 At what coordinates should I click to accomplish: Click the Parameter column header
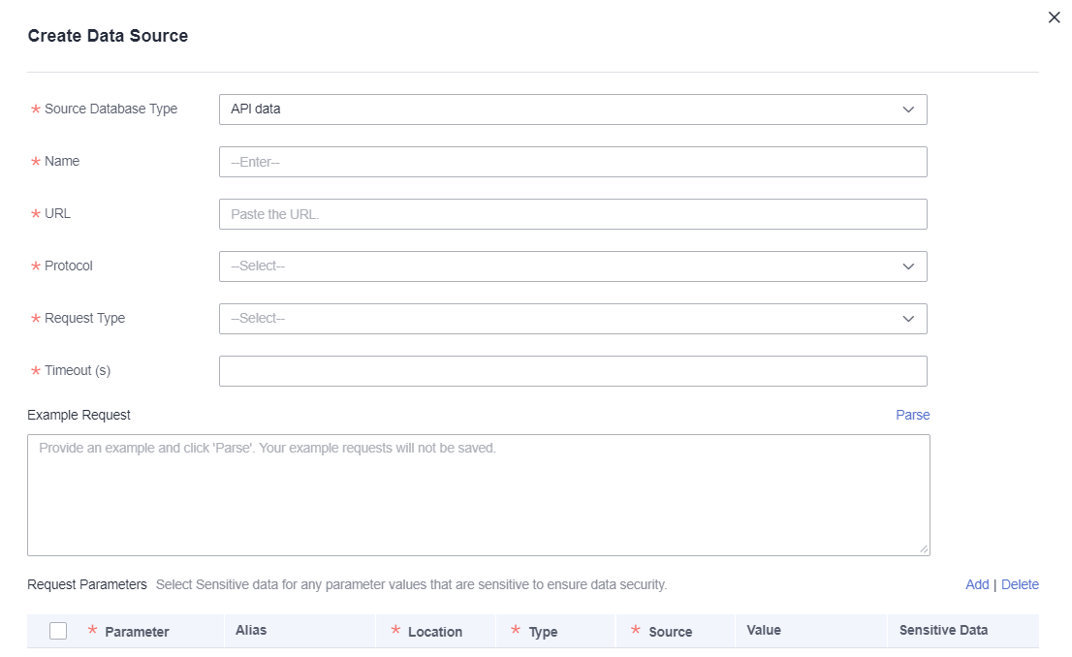(137, 632)
